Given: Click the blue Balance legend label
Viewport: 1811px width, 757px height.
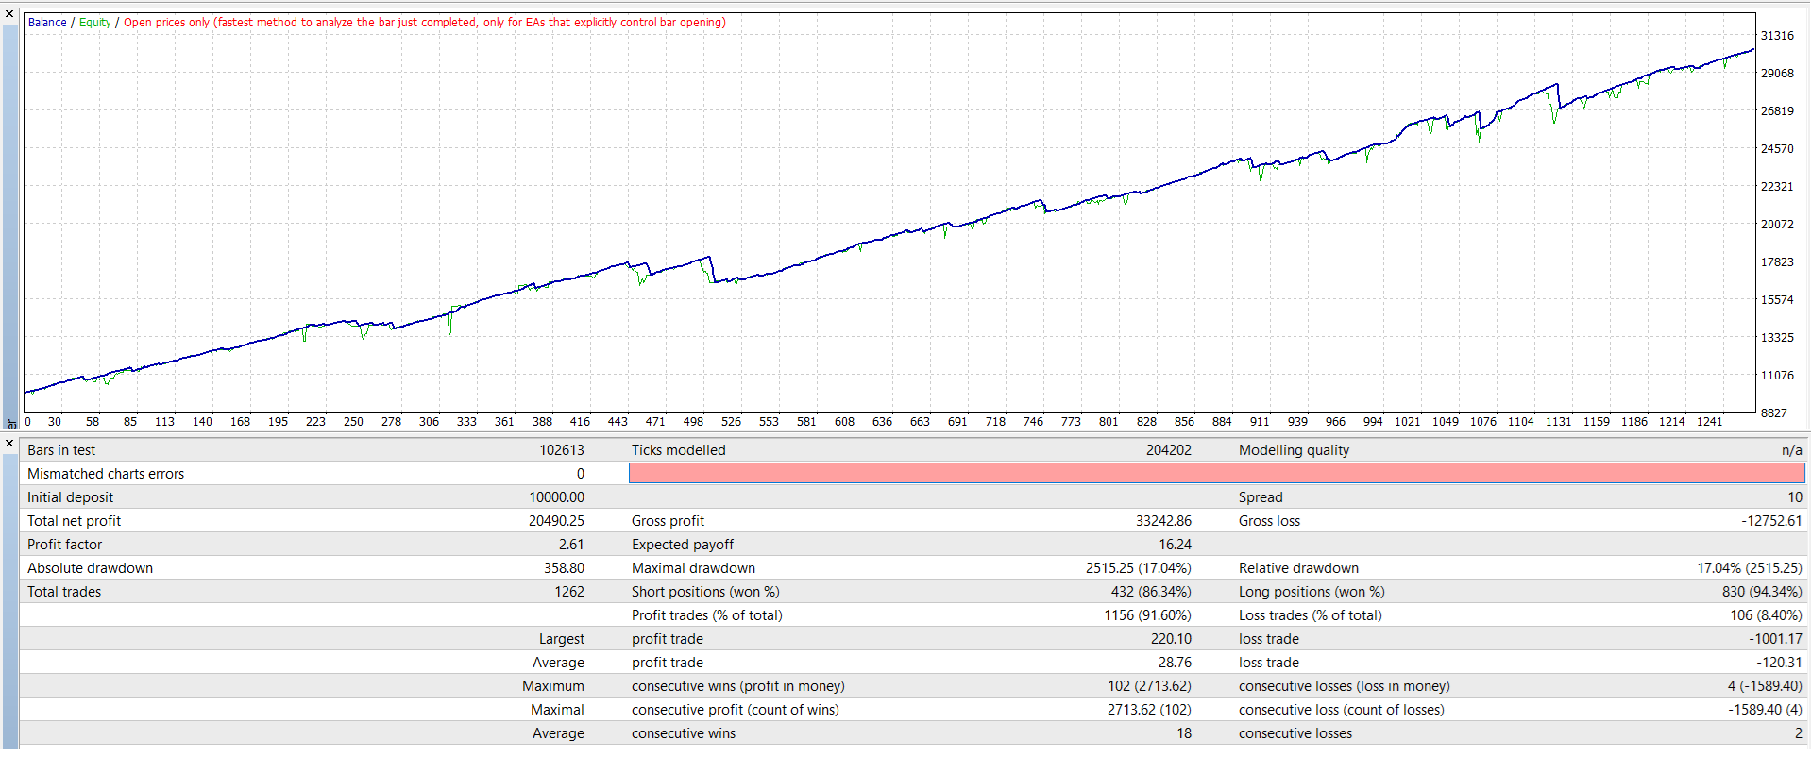Looking at the screenshot, I should click(x=47, y=23).
